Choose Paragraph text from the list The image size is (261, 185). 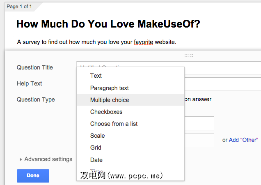tap(110, 88)
